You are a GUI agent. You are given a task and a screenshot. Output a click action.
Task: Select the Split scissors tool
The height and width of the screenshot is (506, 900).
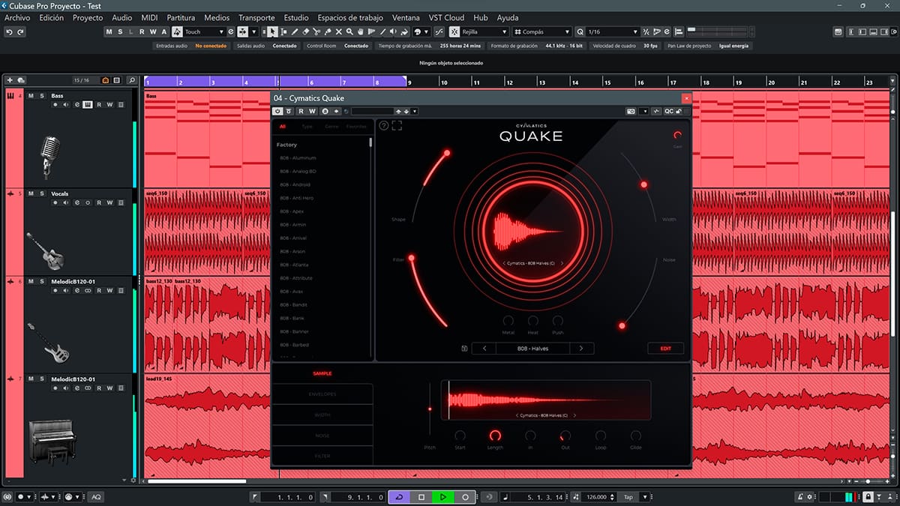pos(317,32)
